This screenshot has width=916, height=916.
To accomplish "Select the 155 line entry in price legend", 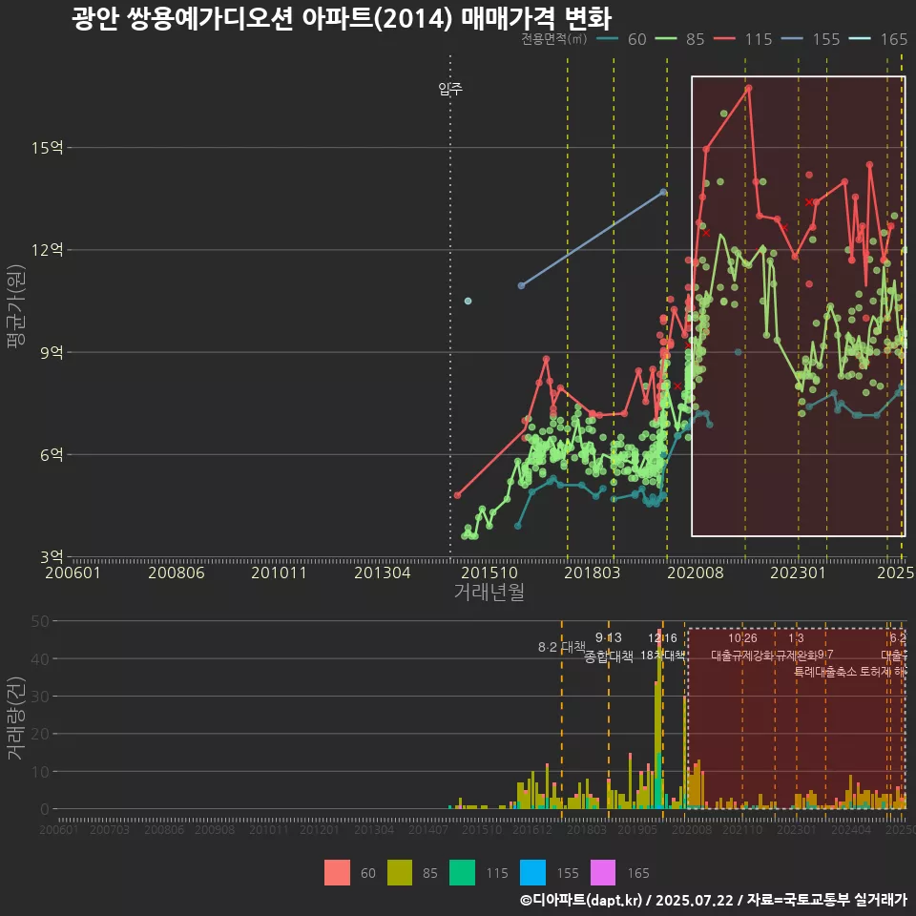I will pyautogui.click(x=810, y=39).
